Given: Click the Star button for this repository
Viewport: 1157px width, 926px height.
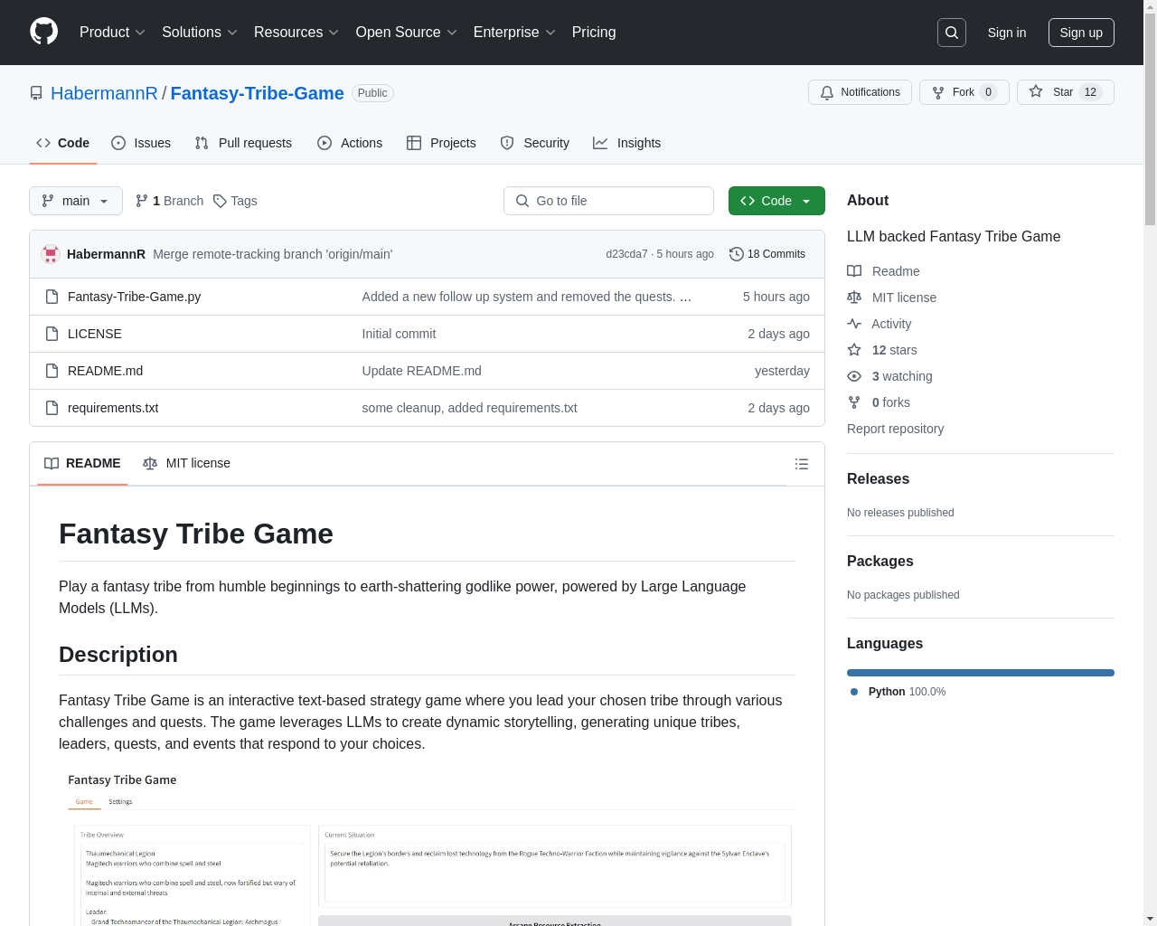Looking at the screenshot, I should [x=1065, y=92].
